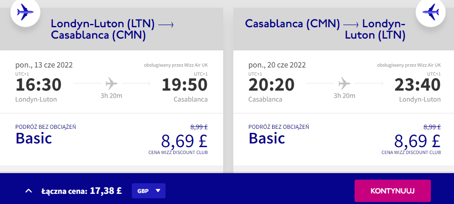Select outbound Basic fare 8,69 £ price
Image resolution: width=454 pixels, height=204 pixels.
(x=185, y=141)
